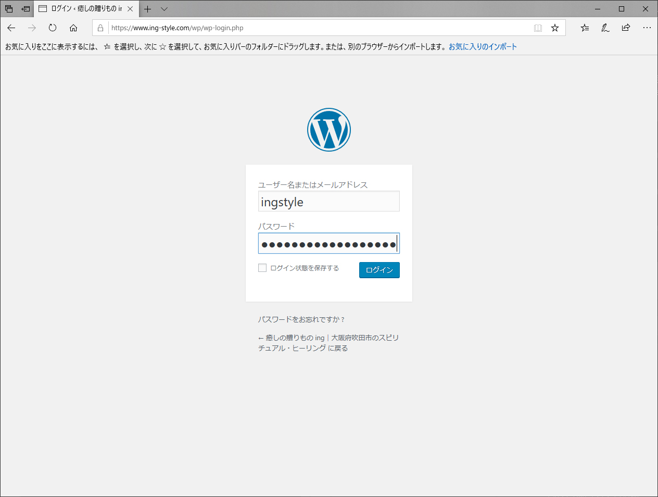Add this page to favorites
This screenshot has width=658, height=497.
click(555, 28)
